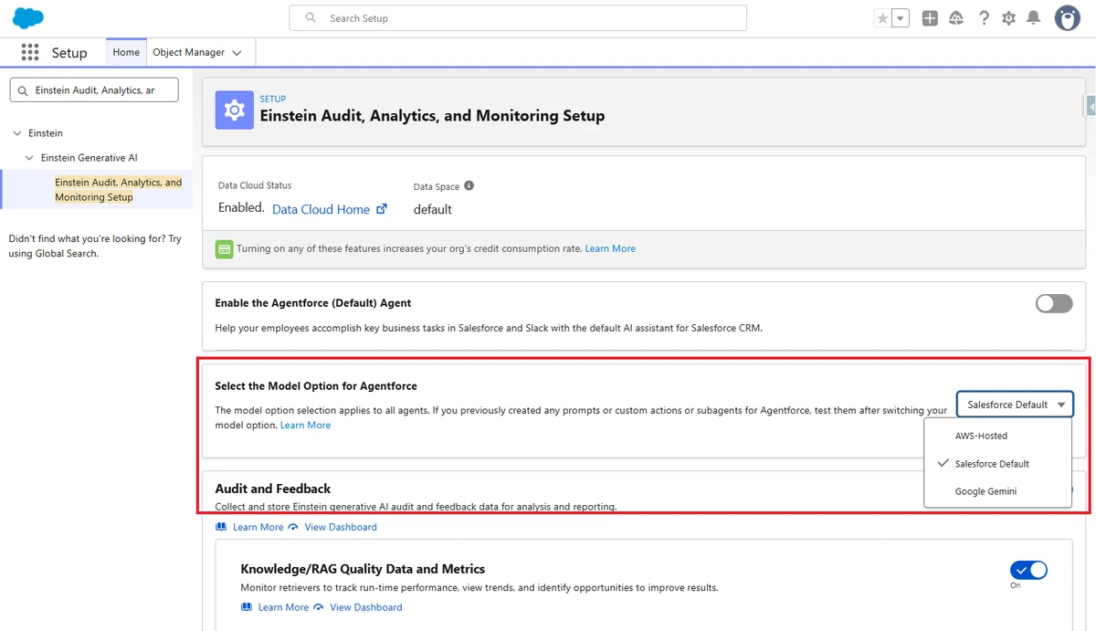
Task: Open the favorites list dropdown arrow
Action: pyautogui.click(x=901, y=18)
